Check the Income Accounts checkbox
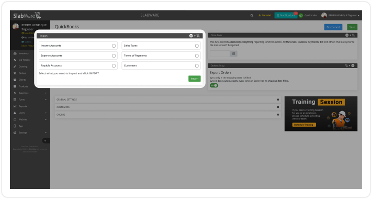 pos(114,46)
